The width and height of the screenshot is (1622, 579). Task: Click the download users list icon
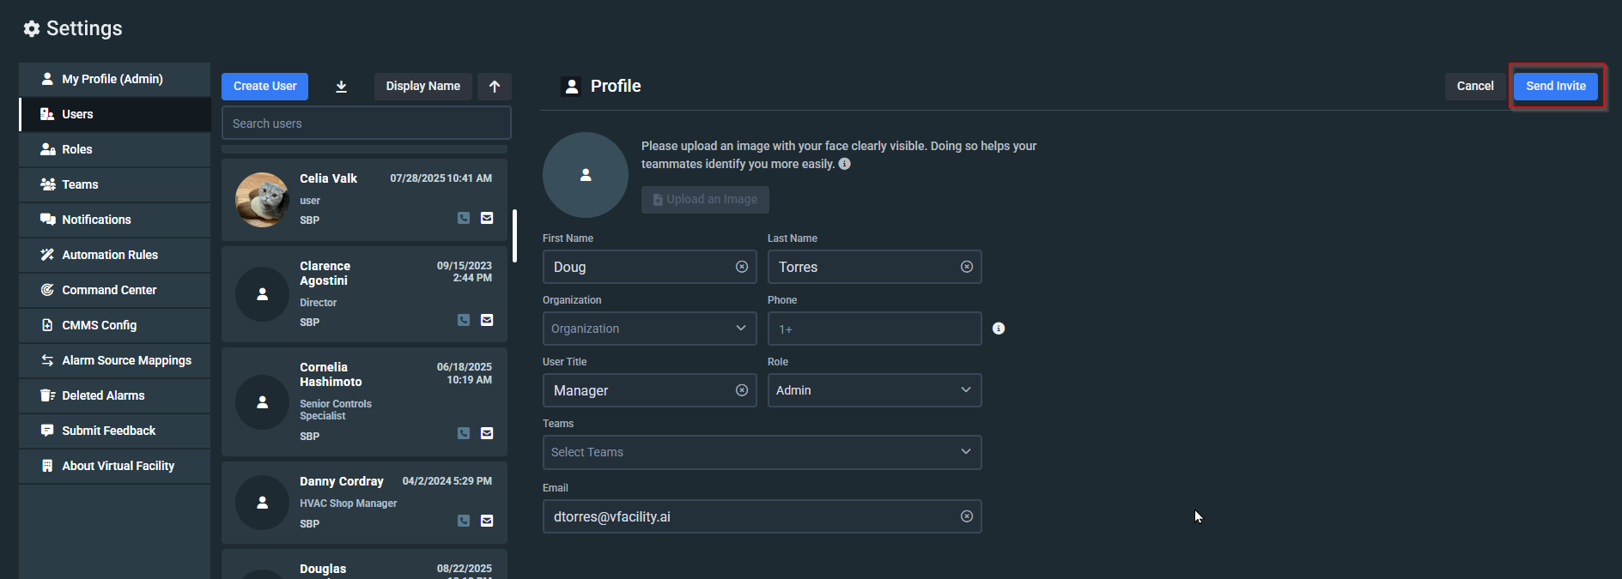pos(341,87)
